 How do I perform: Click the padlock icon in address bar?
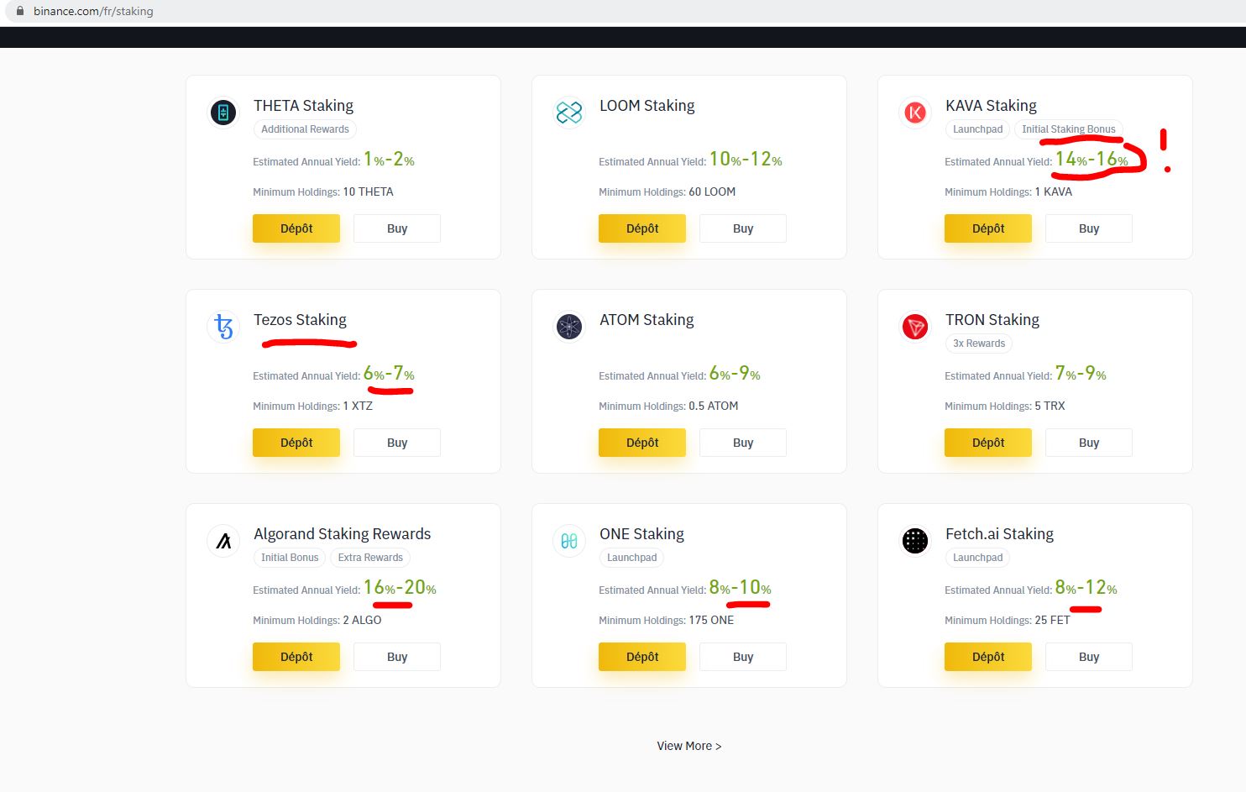[21, 11]
